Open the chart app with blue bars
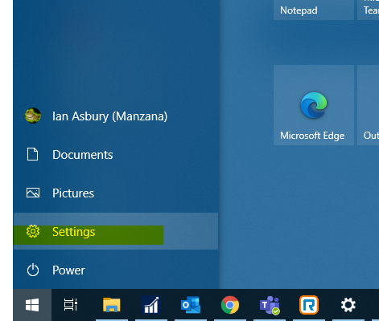Image resolution: width=379 pixels, height=321 pixels. pos(151,305)
